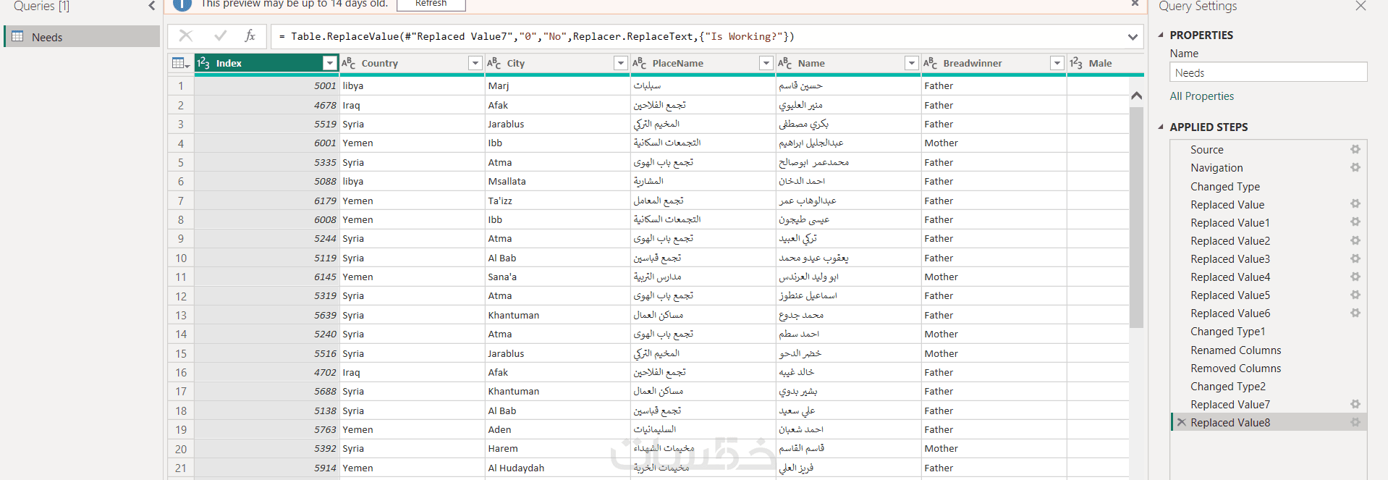Select the Renamed Columns applied step

[1235, 350]
